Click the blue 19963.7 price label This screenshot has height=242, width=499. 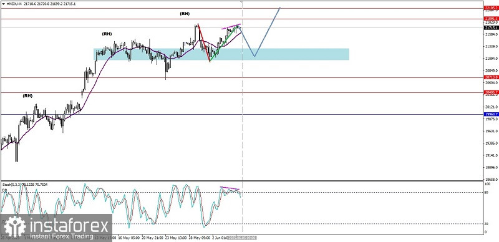[491, 114]
